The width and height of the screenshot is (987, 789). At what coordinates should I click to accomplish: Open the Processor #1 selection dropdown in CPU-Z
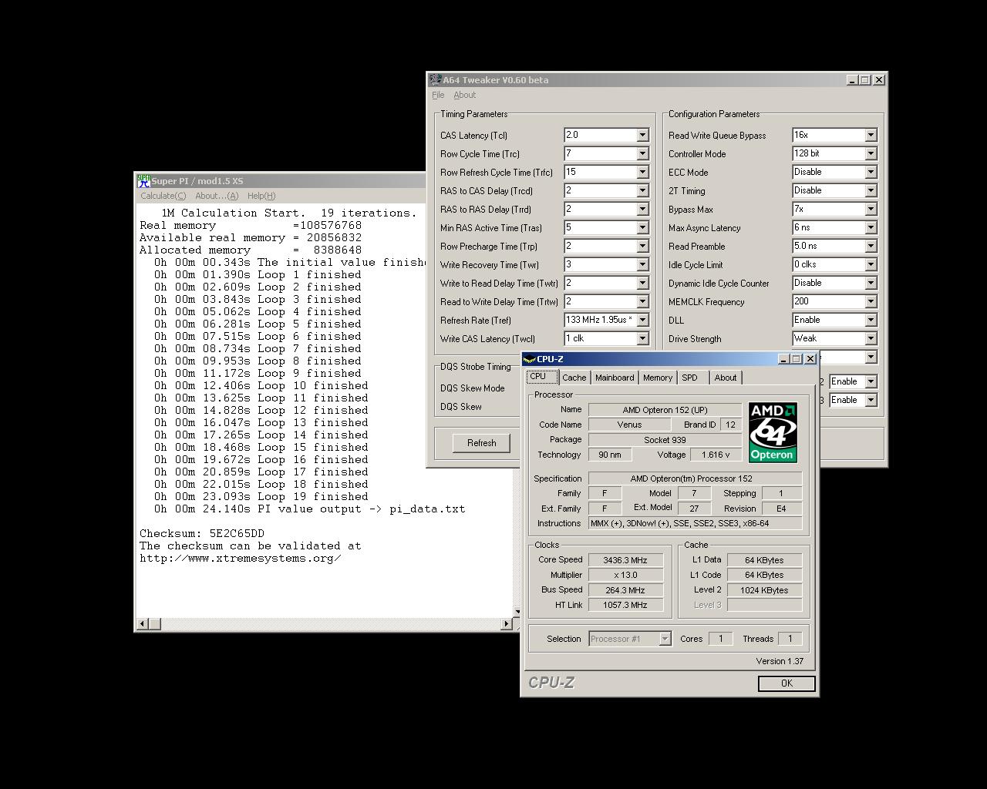click(665, 639)
